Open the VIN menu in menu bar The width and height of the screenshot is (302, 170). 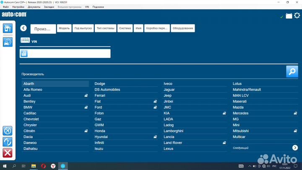click(87, 7)
